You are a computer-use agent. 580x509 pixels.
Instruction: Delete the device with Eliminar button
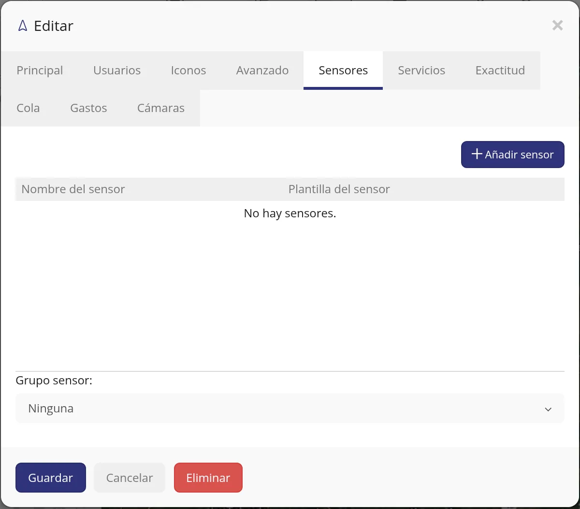point(208,478)
